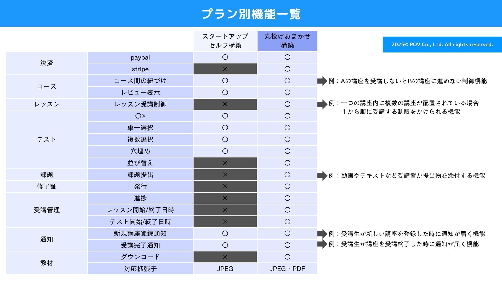The image size is (502, 282).
Task: Select the 決済 category cell
Action: click(x=47, y=63)
